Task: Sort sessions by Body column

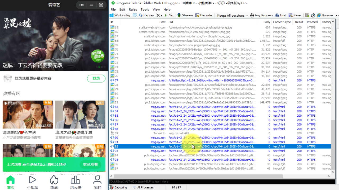Action: coord(265,22)
